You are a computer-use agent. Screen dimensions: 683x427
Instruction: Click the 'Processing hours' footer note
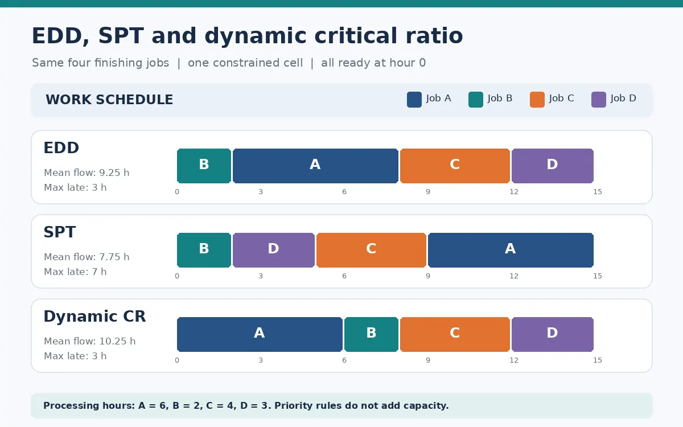click(246, 406)
